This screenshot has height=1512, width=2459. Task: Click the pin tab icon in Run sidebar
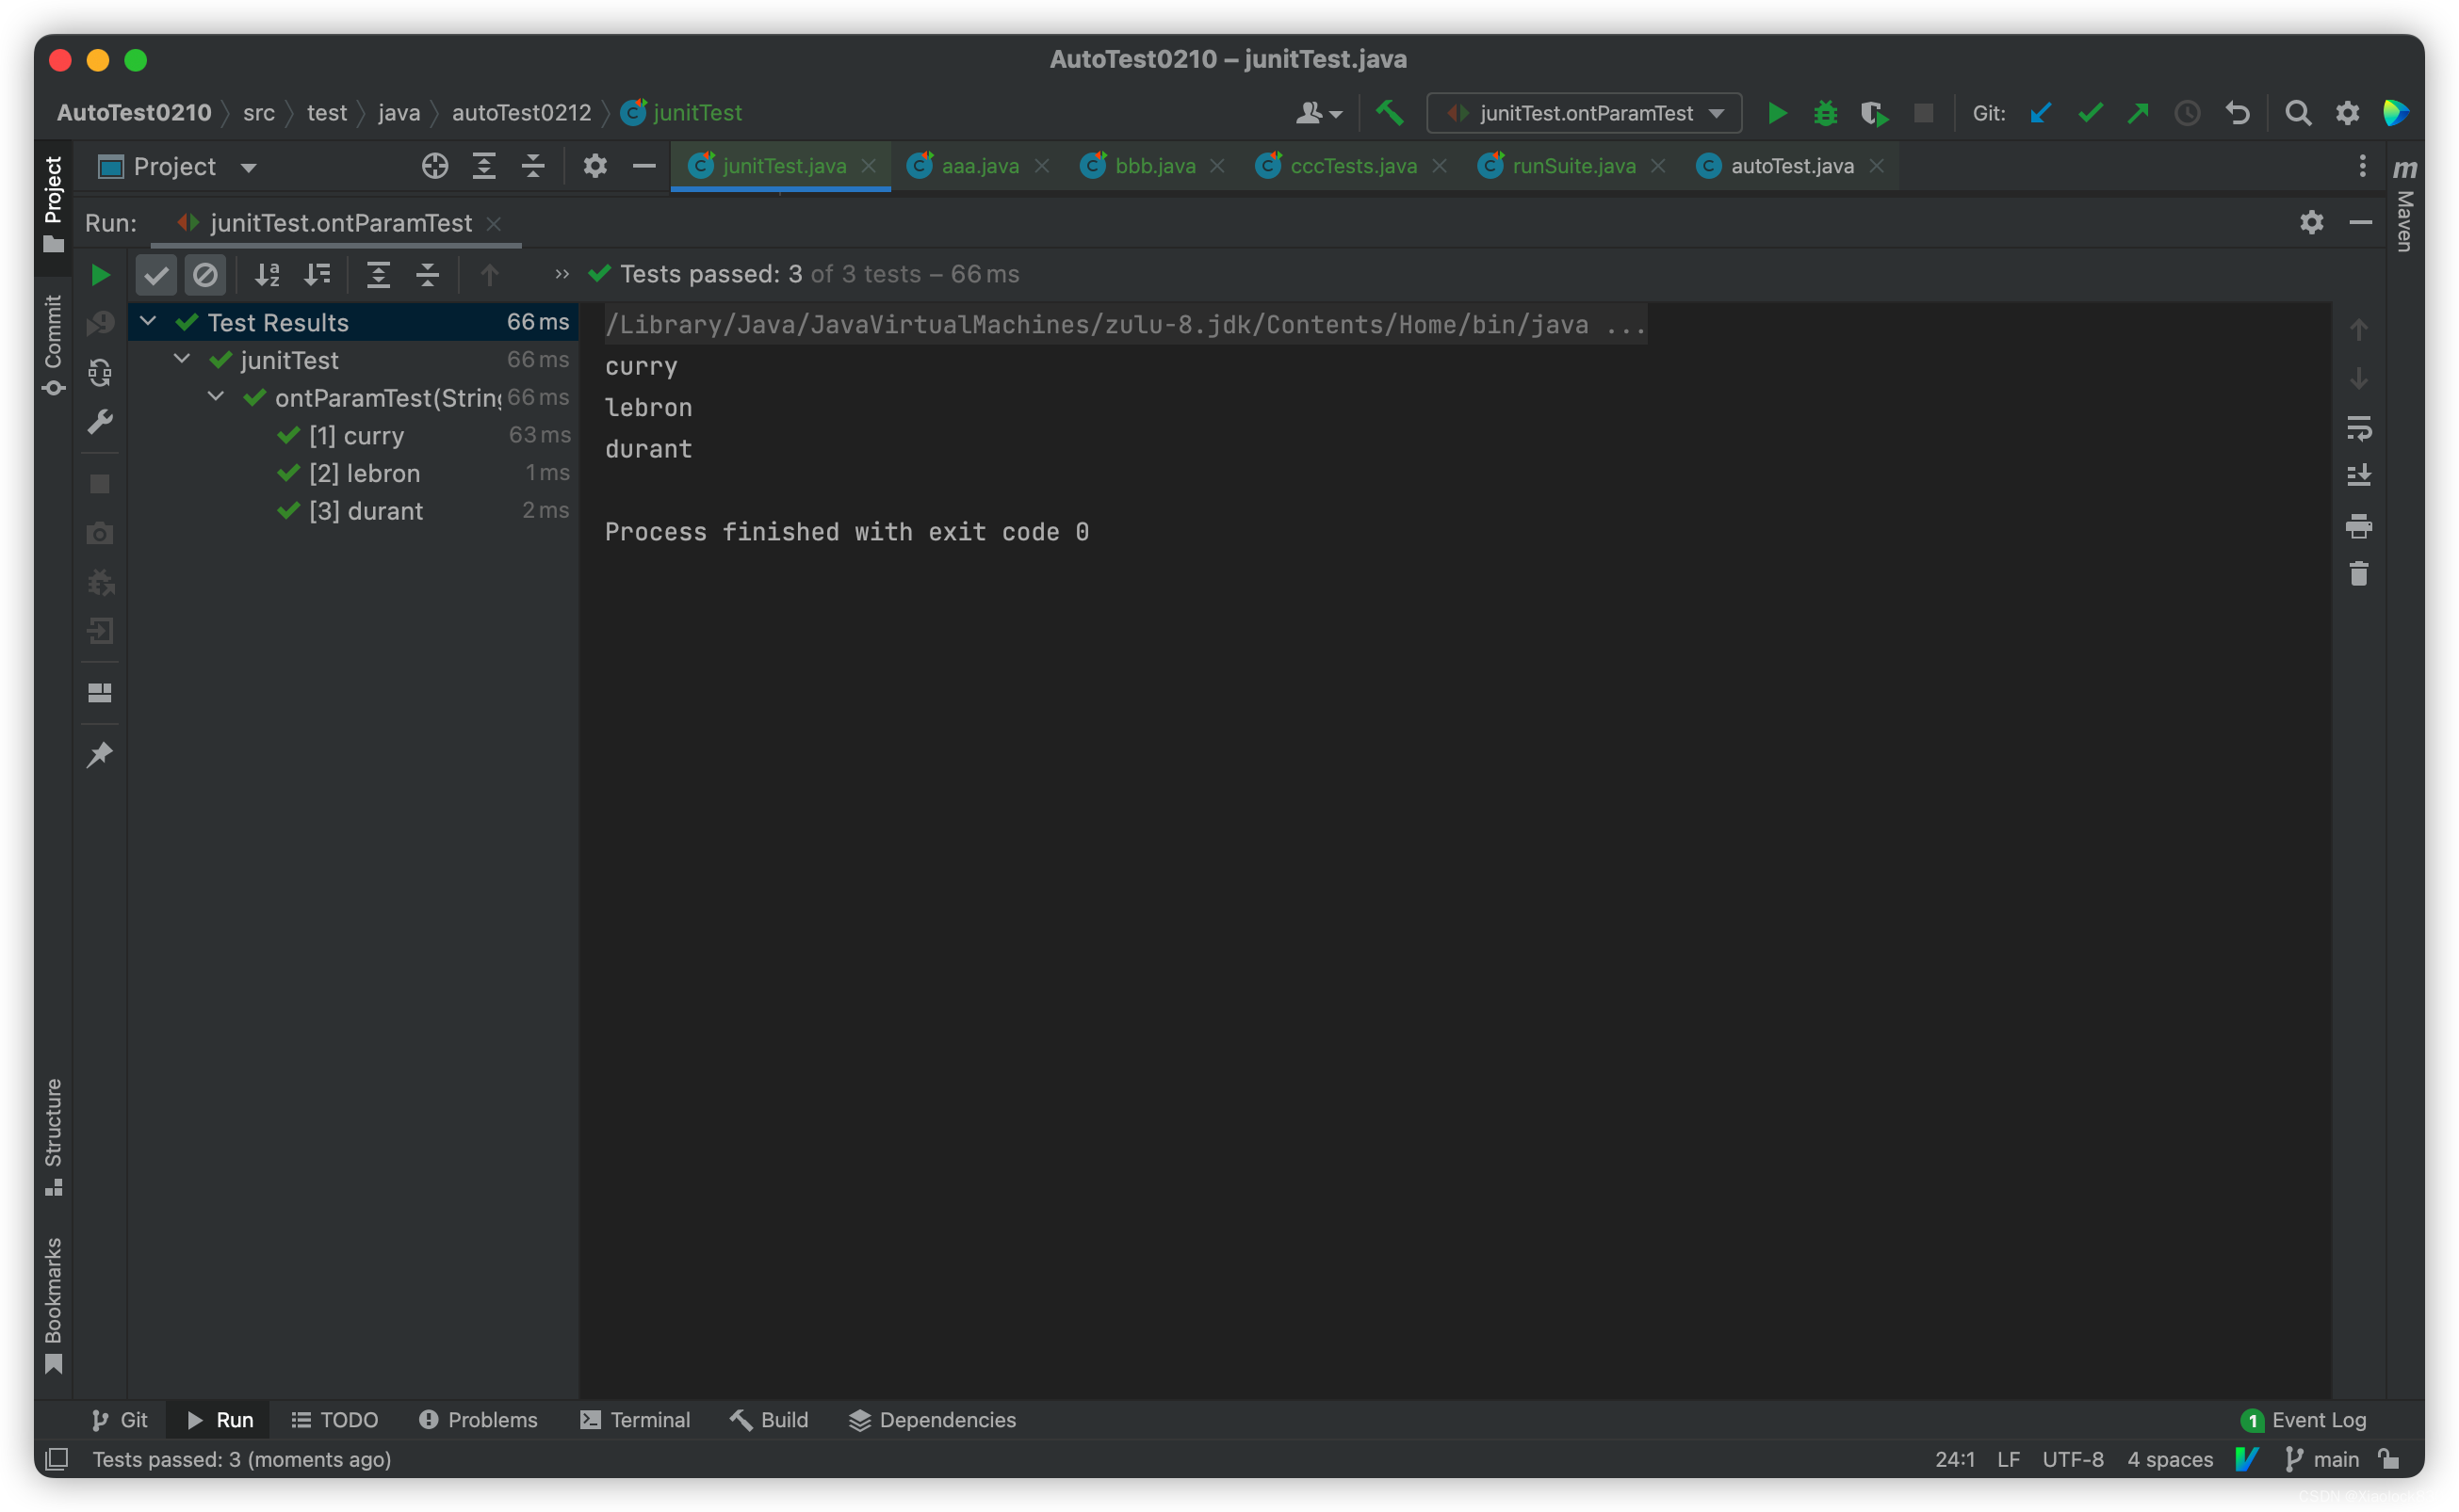click(x=100, y=754)
